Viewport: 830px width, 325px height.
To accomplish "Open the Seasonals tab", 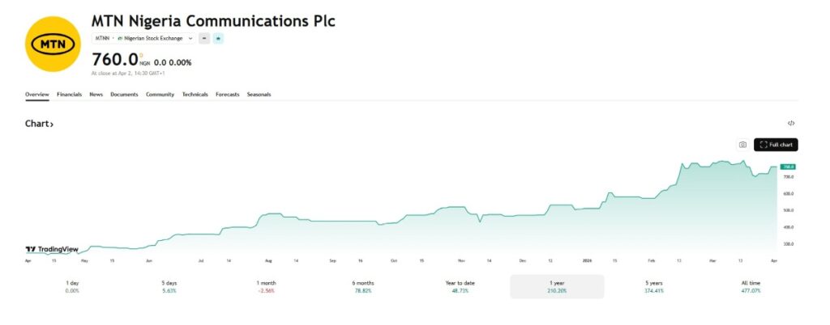I will (259, 95).
